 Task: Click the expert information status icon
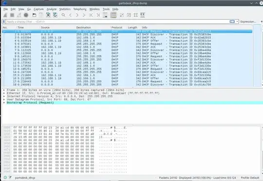click(x=5, y=178)
